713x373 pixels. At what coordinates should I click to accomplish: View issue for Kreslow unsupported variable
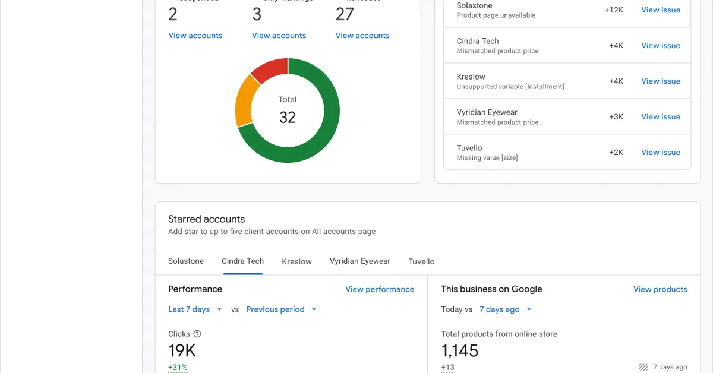click(x=661, y=81)
